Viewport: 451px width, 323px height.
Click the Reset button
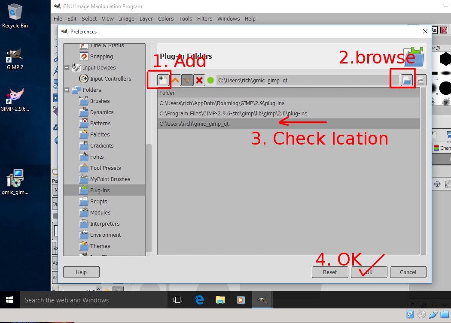330,272
